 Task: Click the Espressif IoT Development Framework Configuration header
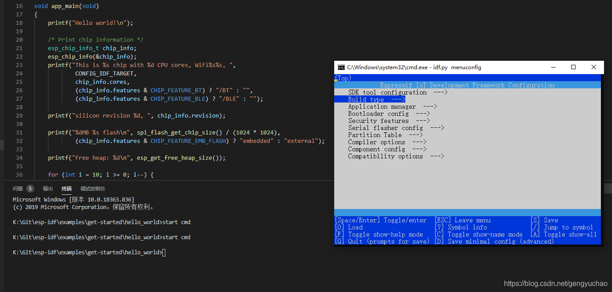click(x=468, y=85)
